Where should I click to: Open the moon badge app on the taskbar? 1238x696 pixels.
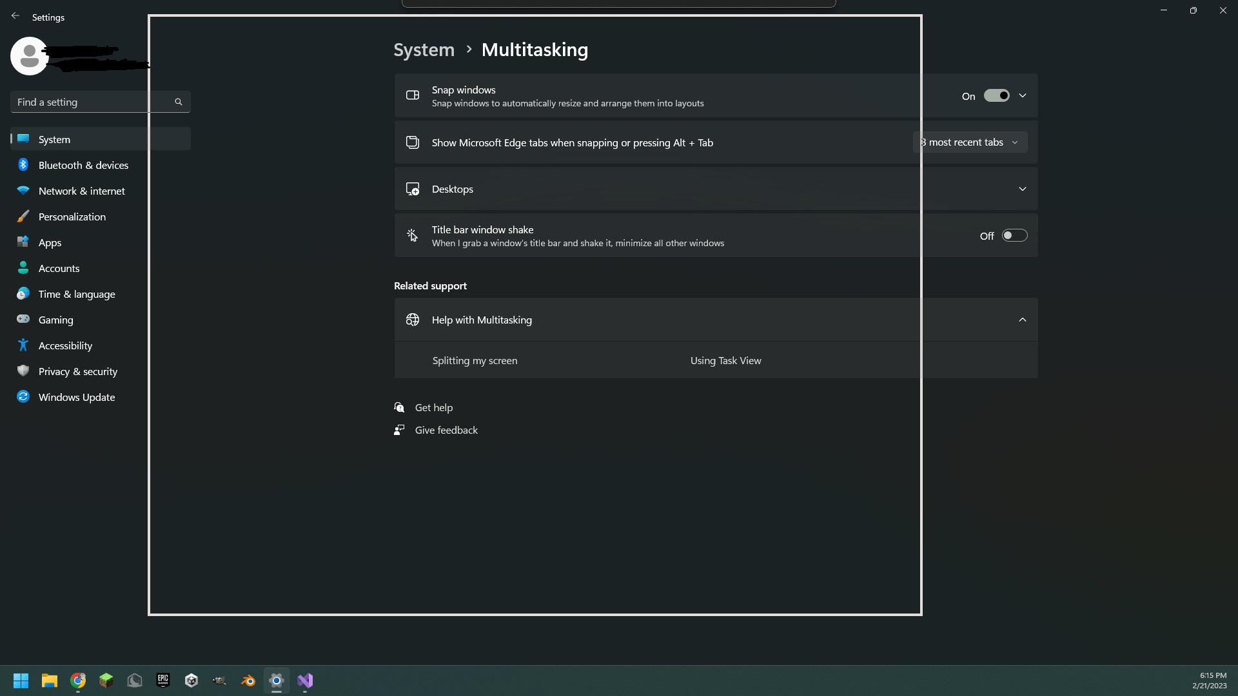coord(135,681)
